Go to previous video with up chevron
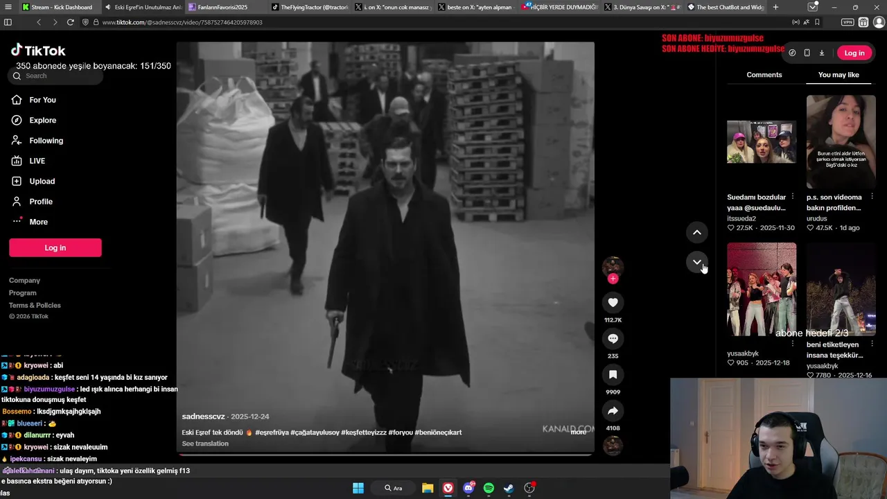The height and width of the screenshot is (499, 887). point(697,232)
